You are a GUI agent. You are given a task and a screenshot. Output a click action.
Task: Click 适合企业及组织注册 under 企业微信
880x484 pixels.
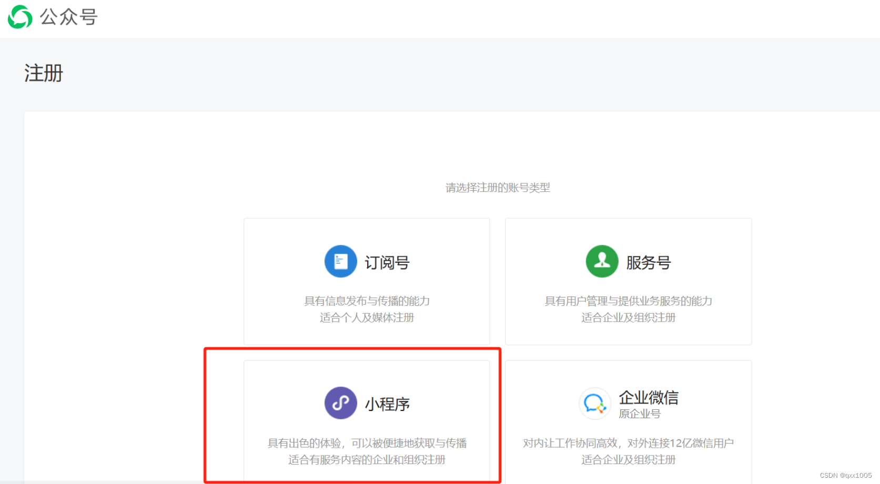tap(629, 460)
